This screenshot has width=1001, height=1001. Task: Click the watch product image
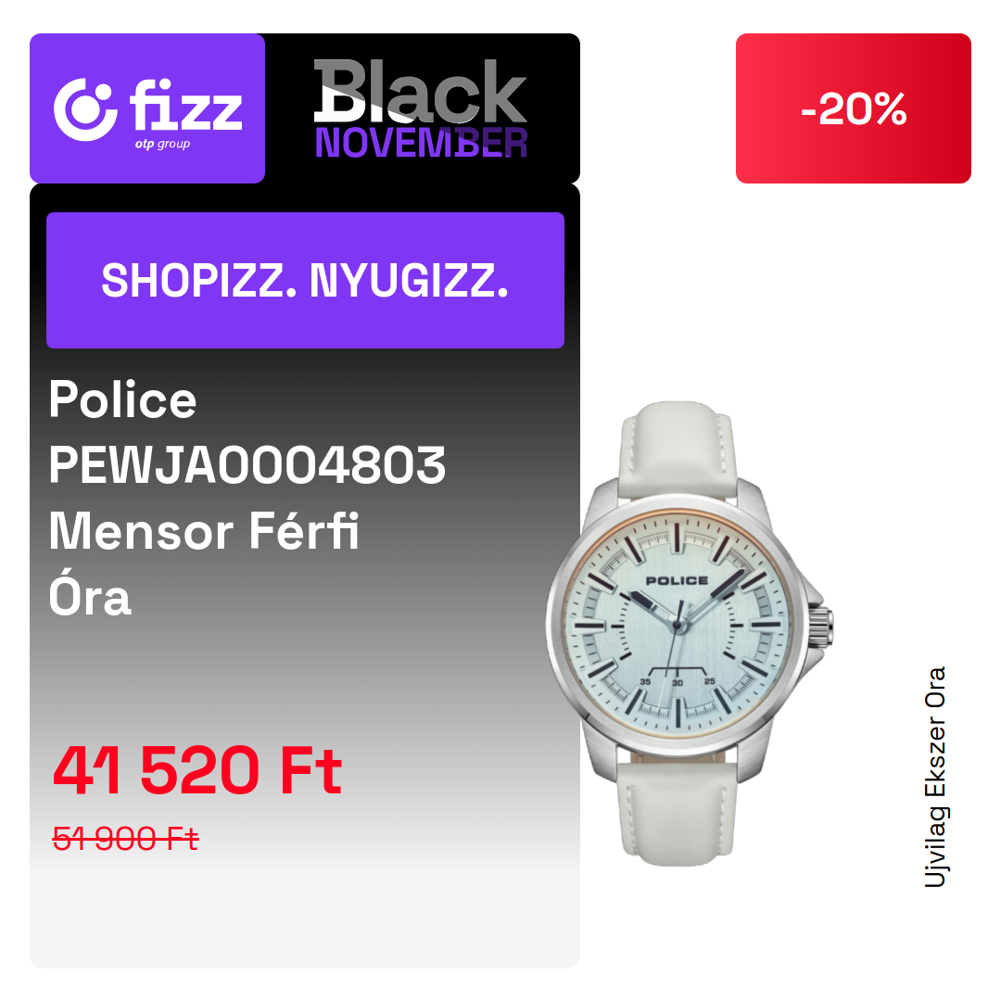pos(690,633)
